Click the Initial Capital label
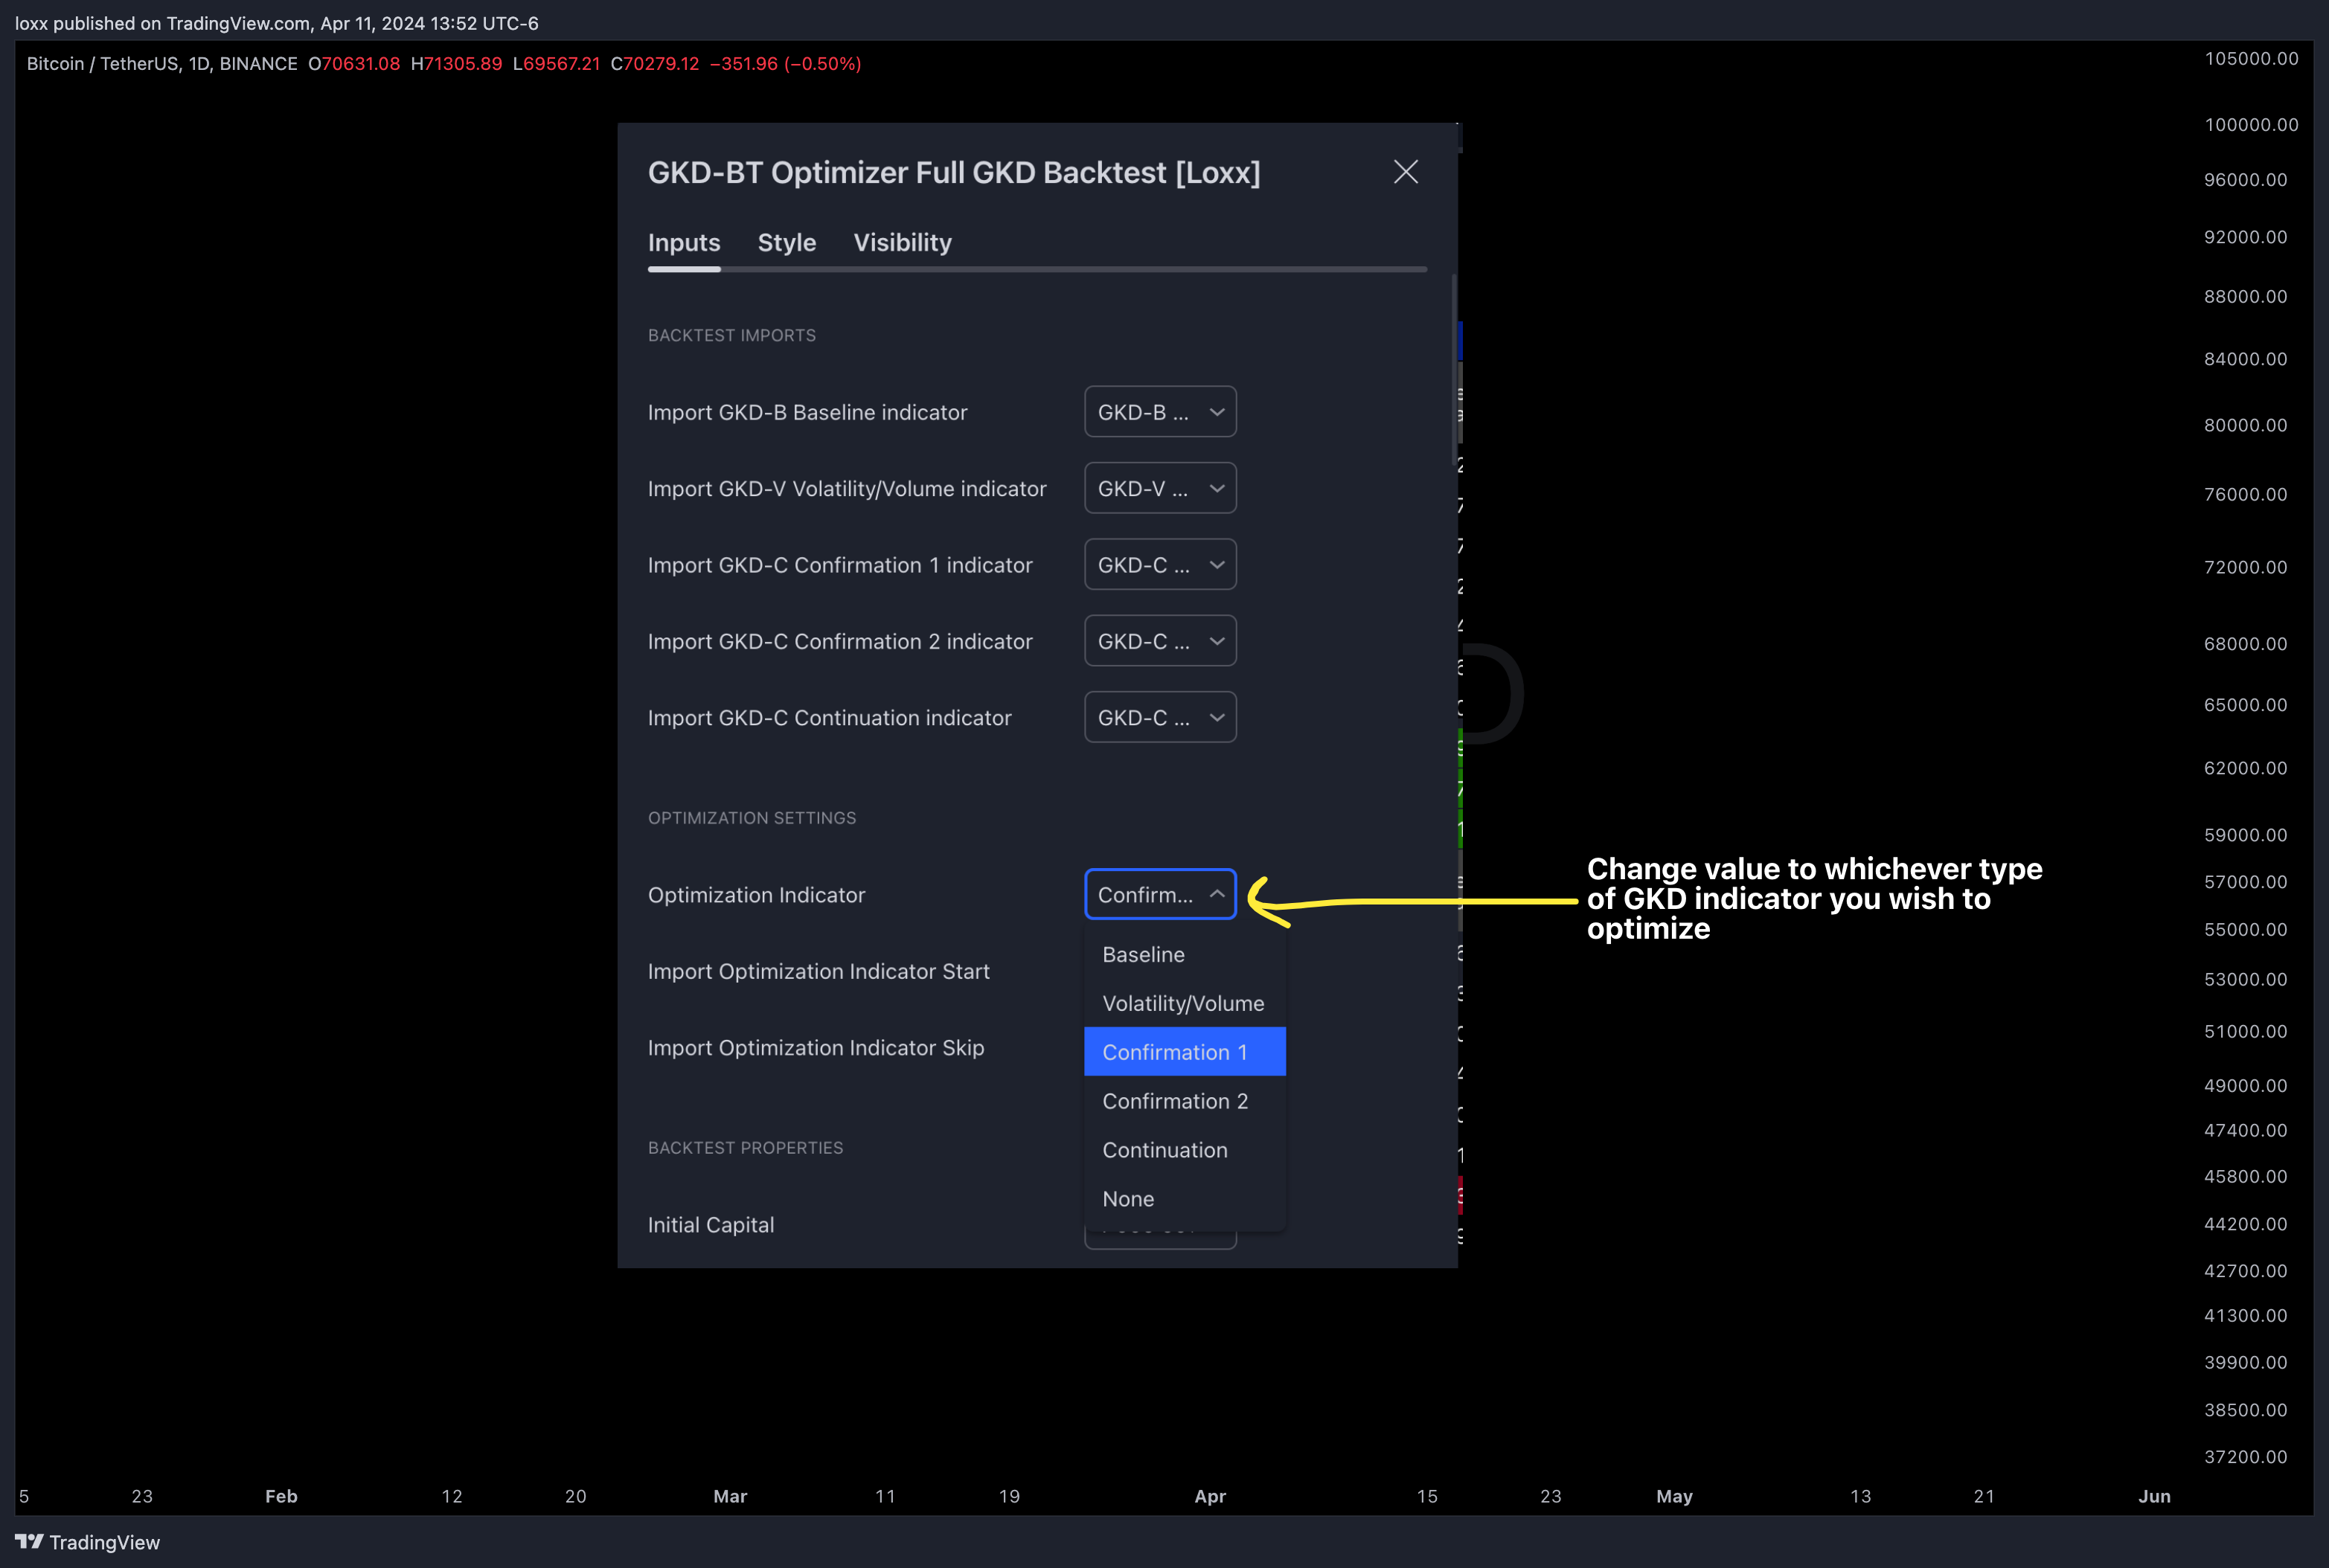Screen dimensions: 2329x1568 pyautogui.click(x=711, y=1224)
